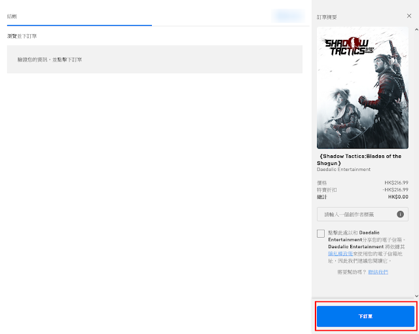Viewport: 419px width, 334px height.
Task: Click the scroll up arrow in order summary
Action: [x=416, y=29]
